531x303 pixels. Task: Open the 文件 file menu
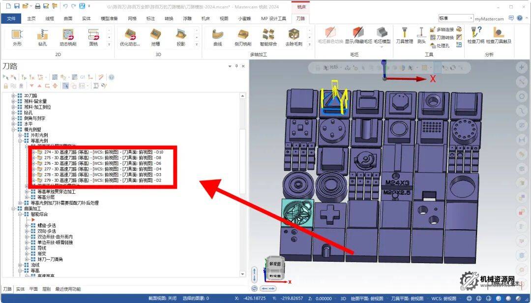(11, 18)
